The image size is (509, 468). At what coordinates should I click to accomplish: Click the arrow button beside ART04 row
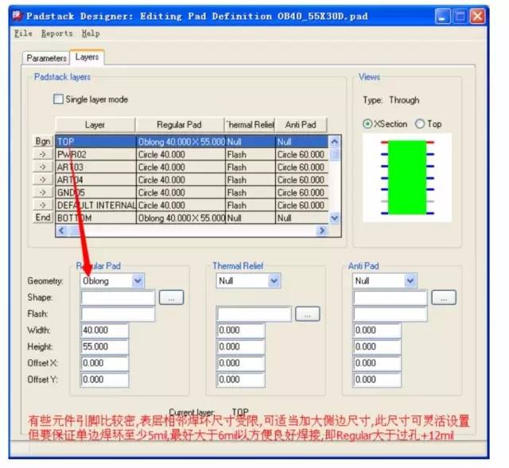coord(43,180)
